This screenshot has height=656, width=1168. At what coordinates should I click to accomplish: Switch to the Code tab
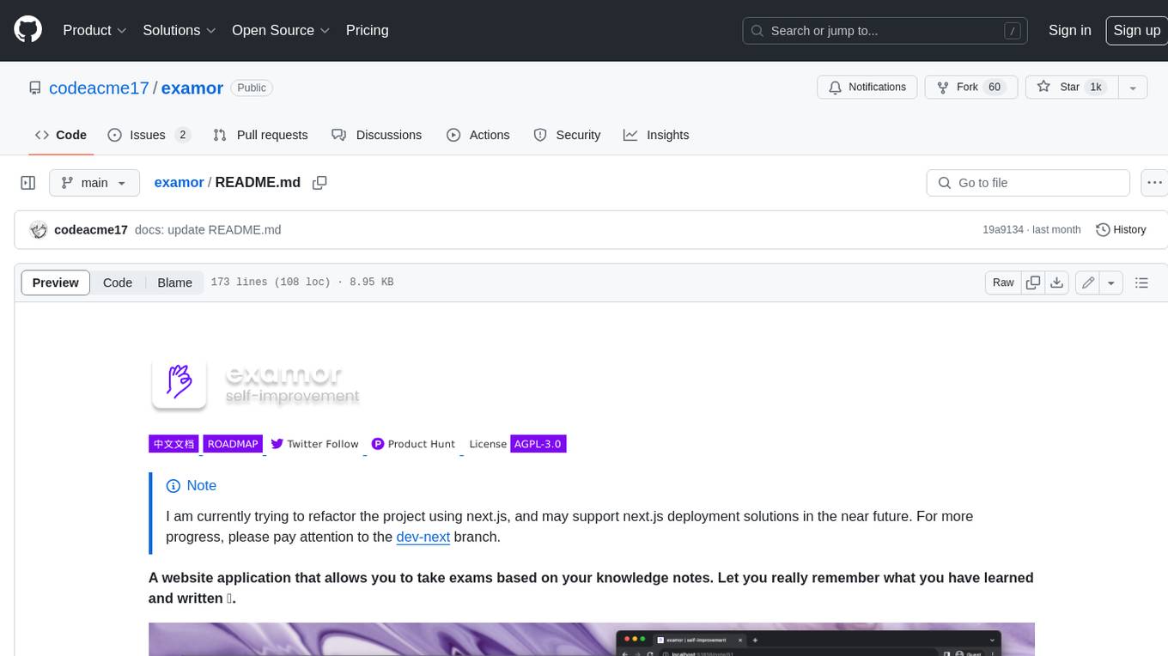pos(61,135)
